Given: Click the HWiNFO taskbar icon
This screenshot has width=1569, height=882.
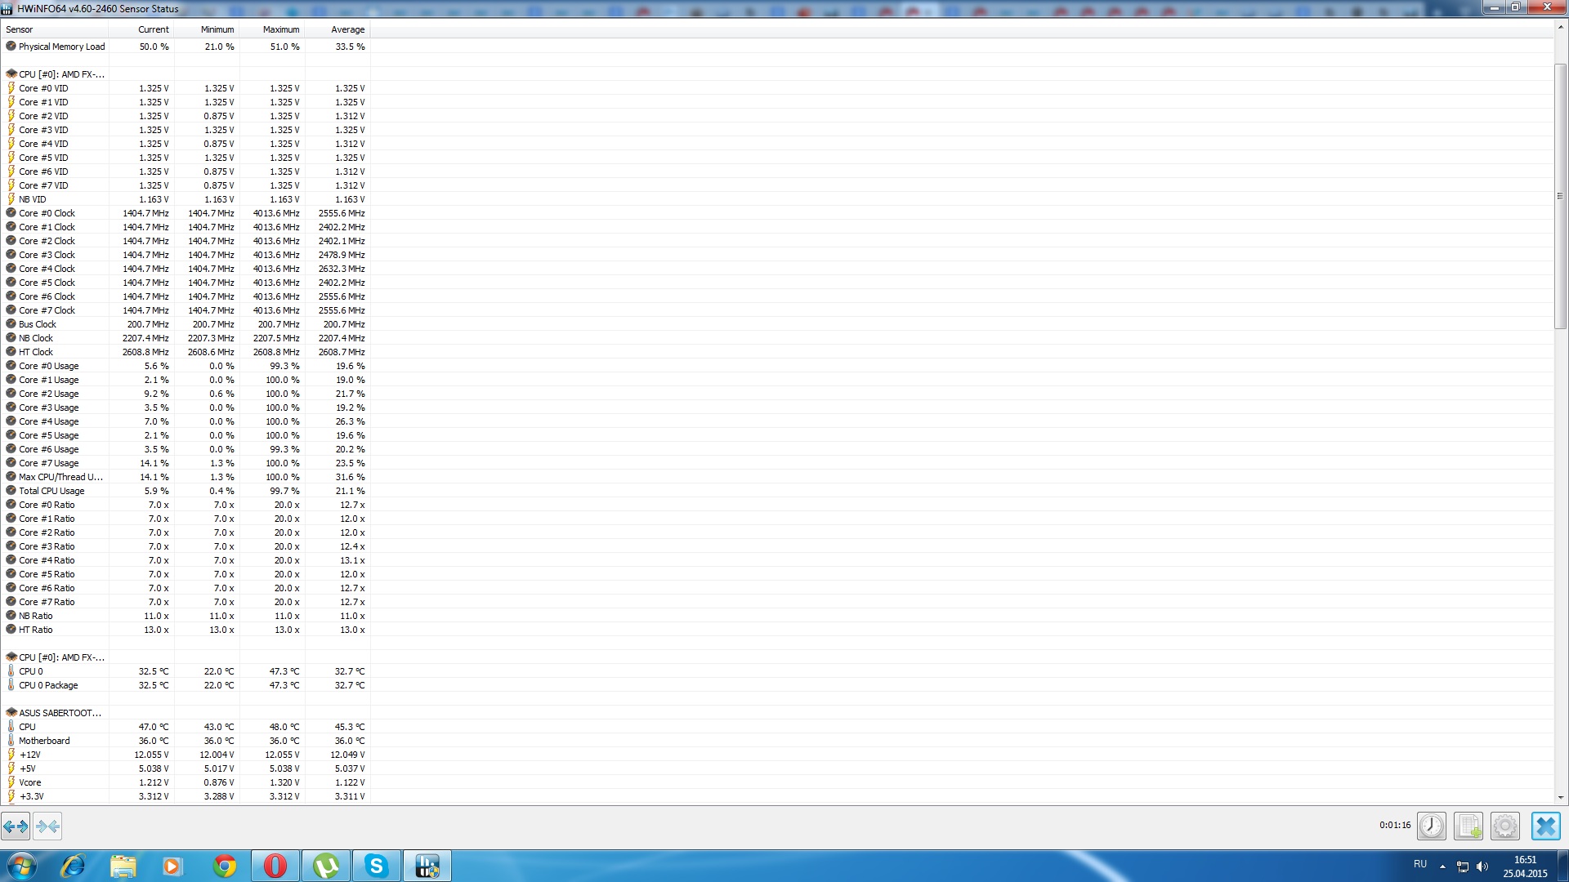Looking at the screenshot, I should pyautogui.click(x=427, y=866).
